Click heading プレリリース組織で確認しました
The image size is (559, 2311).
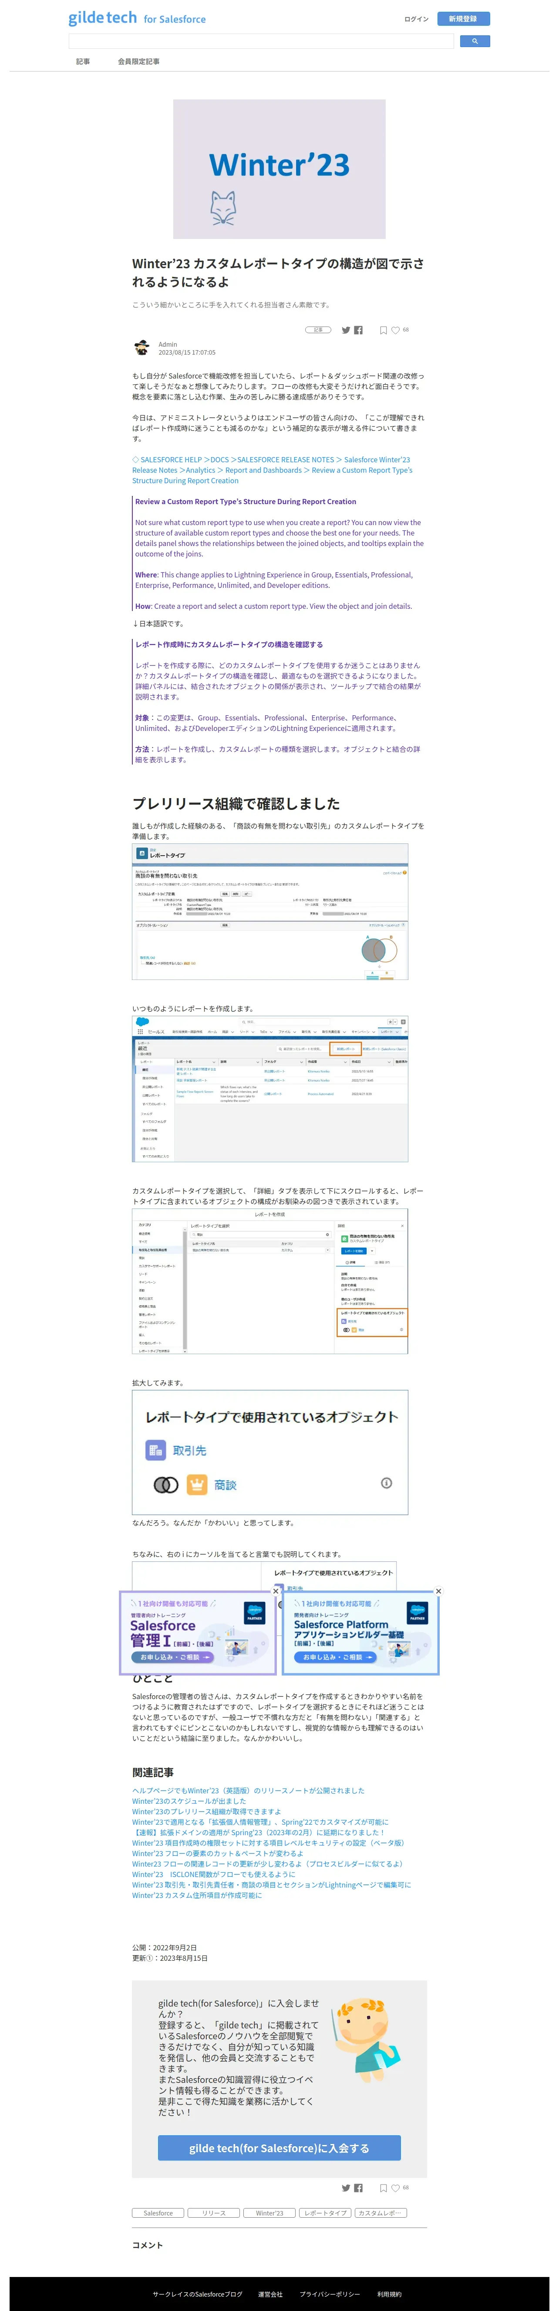pos(236,804)
